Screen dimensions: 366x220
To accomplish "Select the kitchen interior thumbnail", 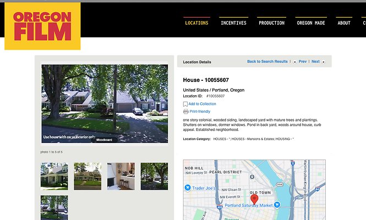I will 121,177.
